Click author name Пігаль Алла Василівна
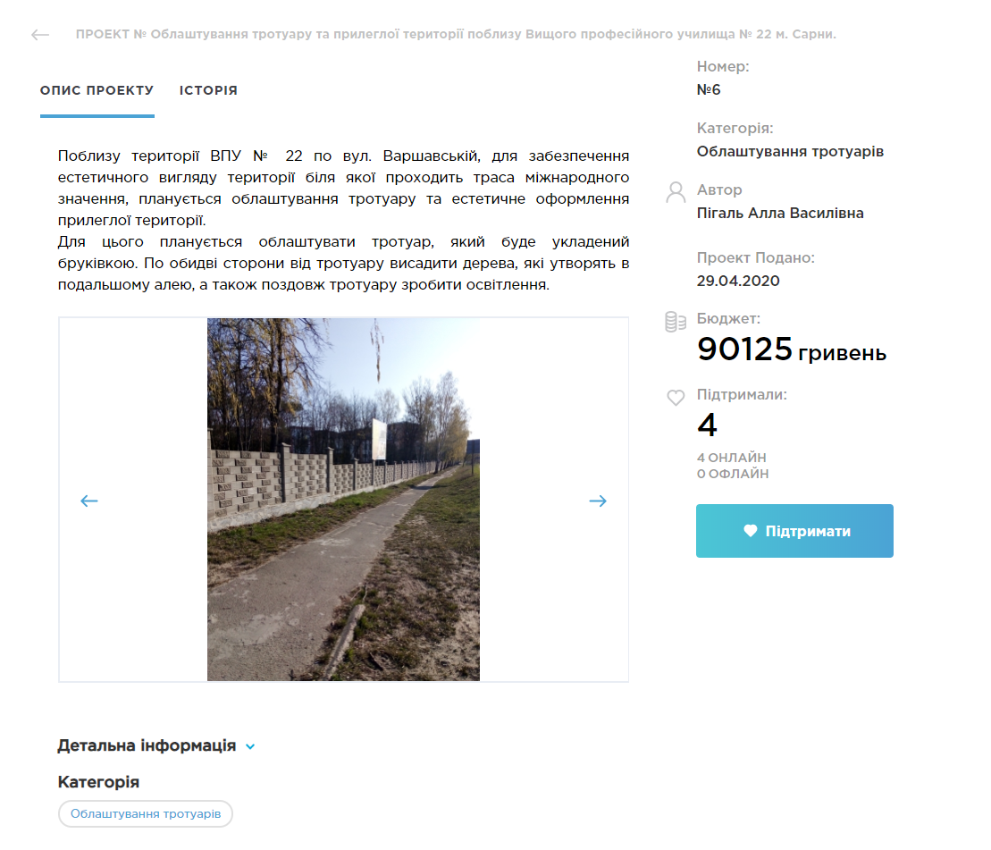Viewport: 991px width, 850px height. click(x=780, y=213)
